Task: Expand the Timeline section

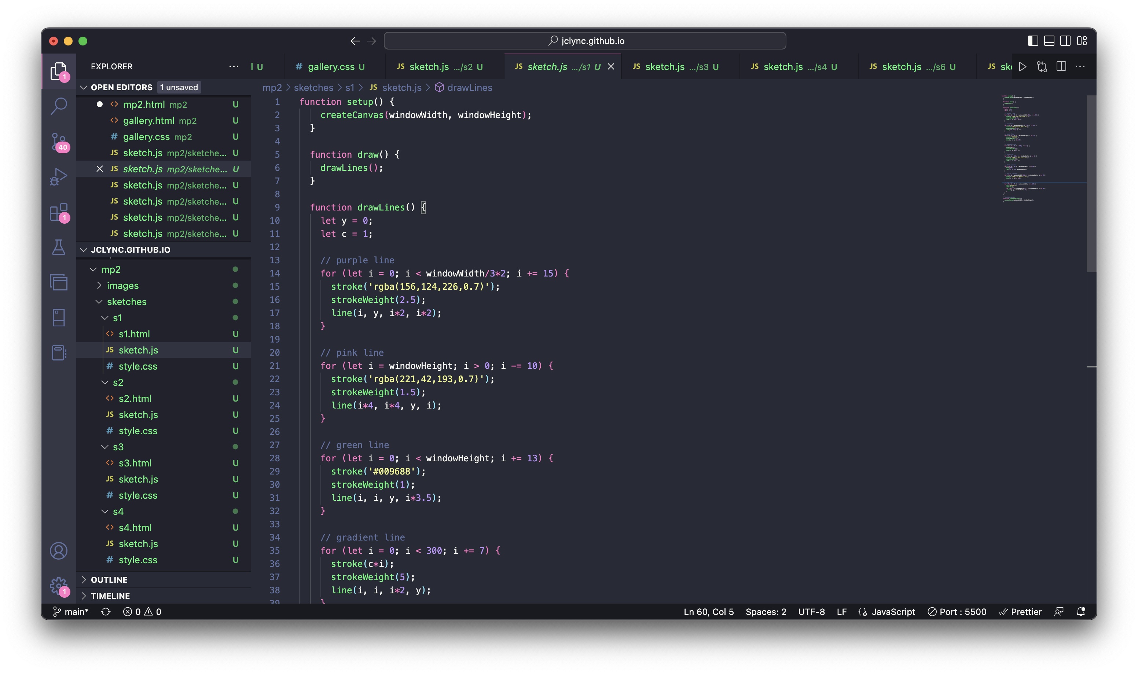Action: (84, 596)
